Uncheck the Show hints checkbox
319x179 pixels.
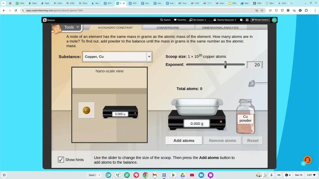pos(61,159)
